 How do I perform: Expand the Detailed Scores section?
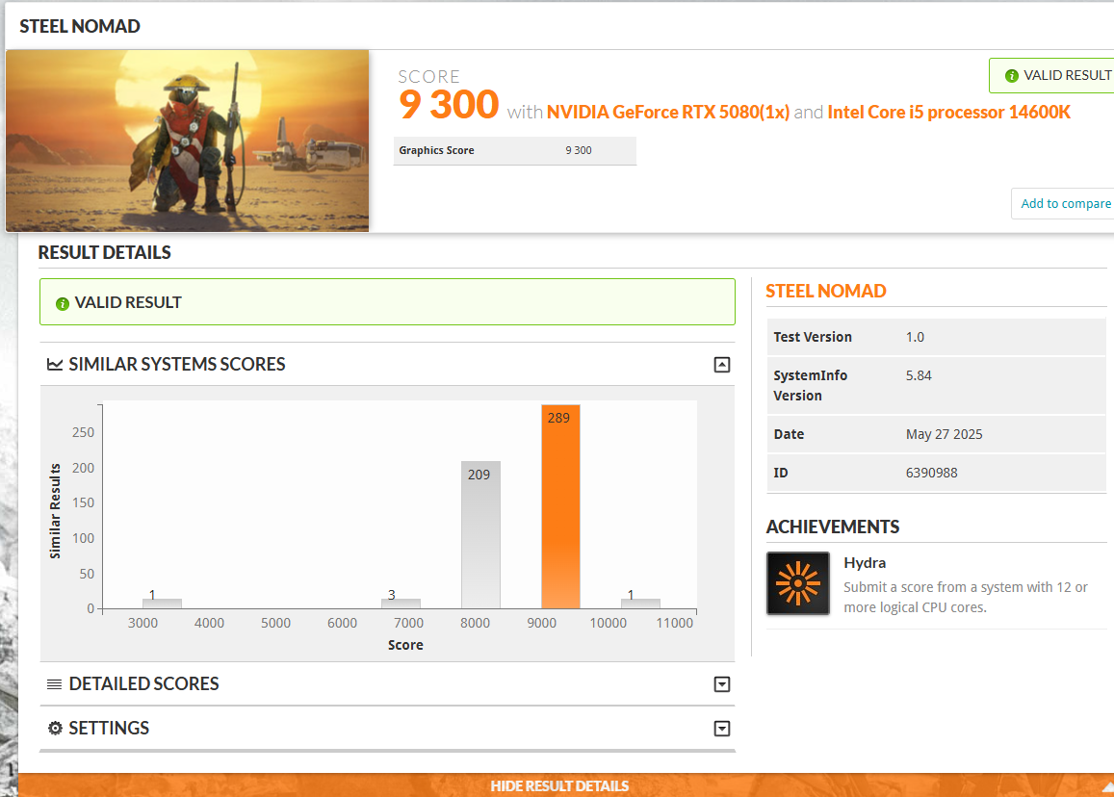(722, 684)
